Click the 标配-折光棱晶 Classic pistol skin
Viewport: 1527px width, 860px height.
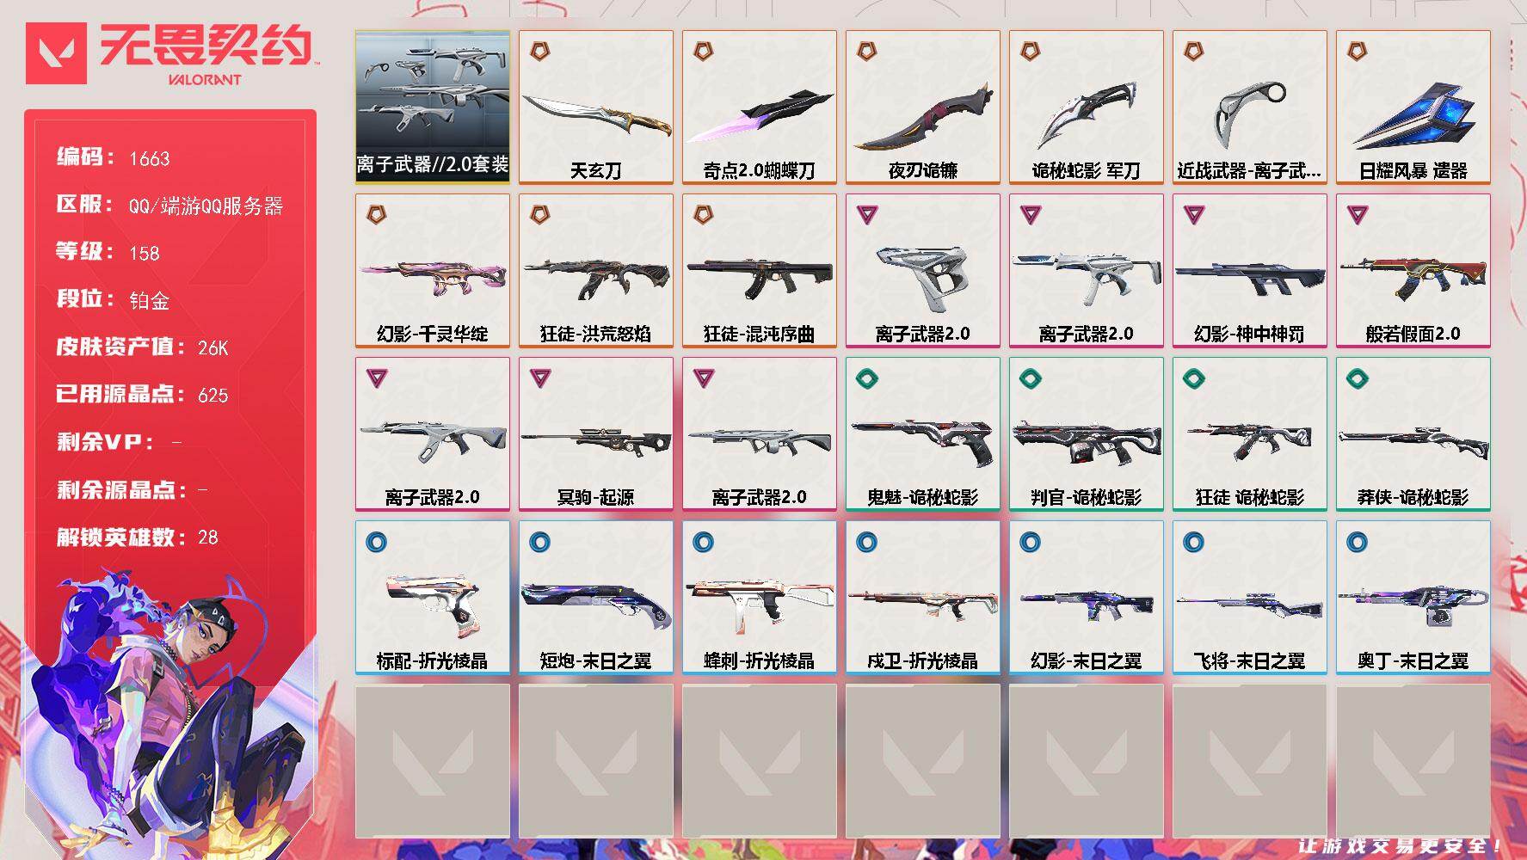coord(433,598)
